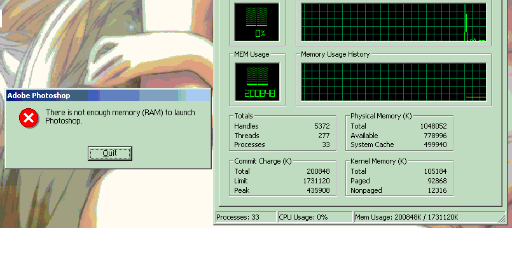Screen dimensions: 512x275
Task: Click the CPU usage gauge showing 0%
Action: coord(257,22)
